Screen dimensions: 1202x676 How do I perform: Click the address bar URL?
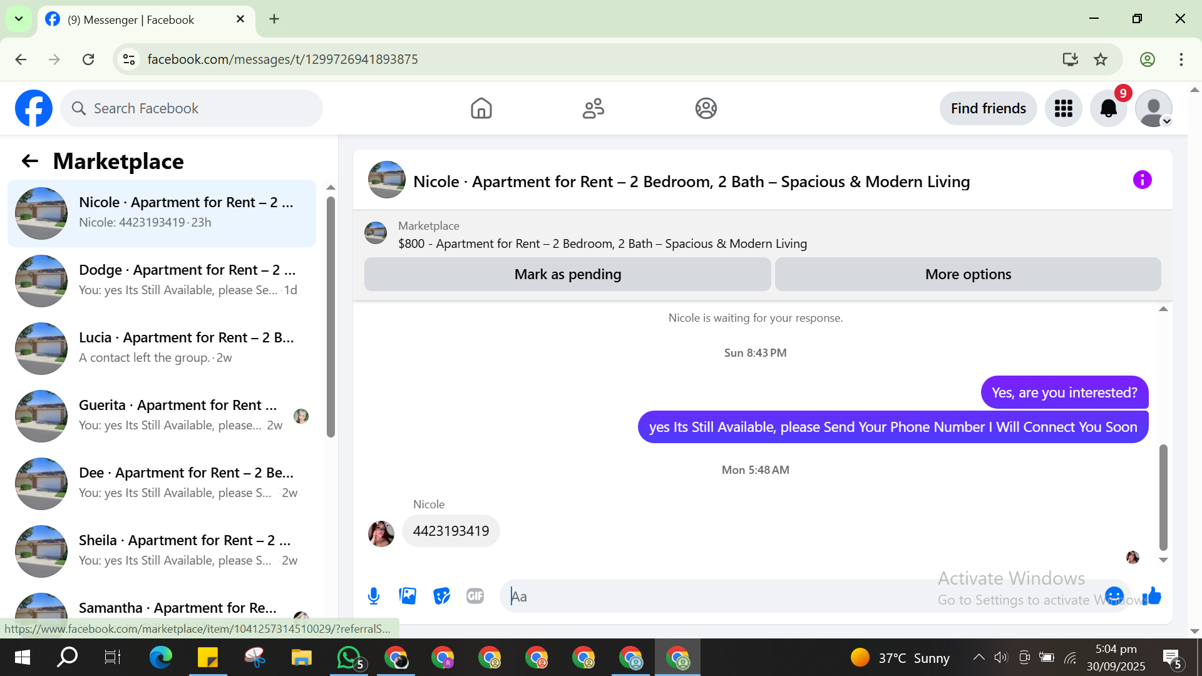click(x=283, y=59)
